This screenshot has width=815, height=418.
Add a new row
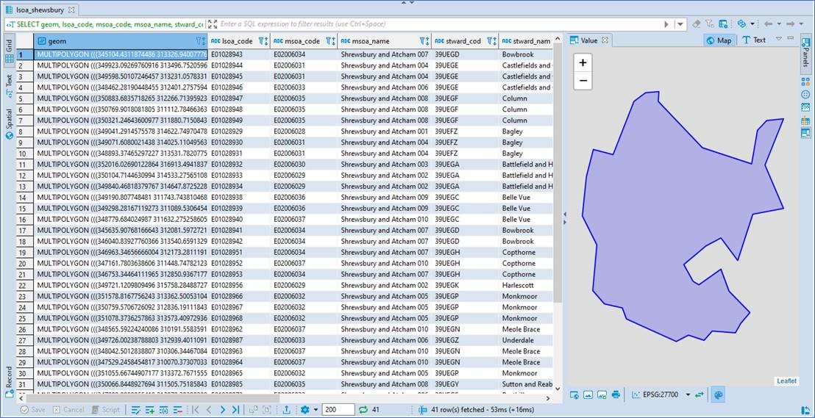click(150, 410)
